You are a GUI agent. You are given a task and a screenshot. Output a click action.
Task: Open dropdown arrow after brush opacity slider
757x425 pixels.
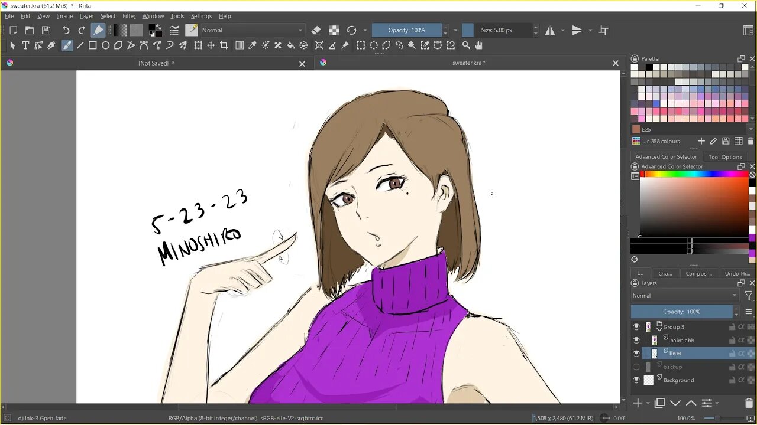(x=455, y=30)
